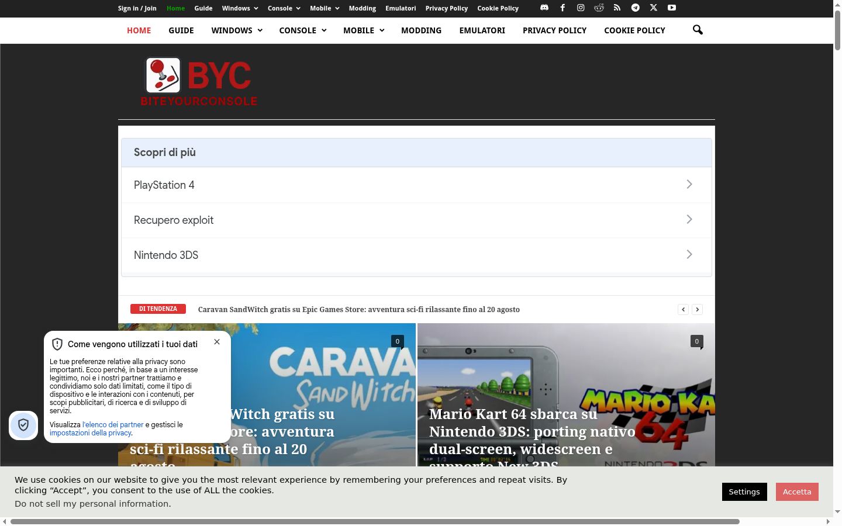
Task: Click the scroll right arrow of horizontal scrollbar
Action: pyautogui.click(x=828, y=521)
